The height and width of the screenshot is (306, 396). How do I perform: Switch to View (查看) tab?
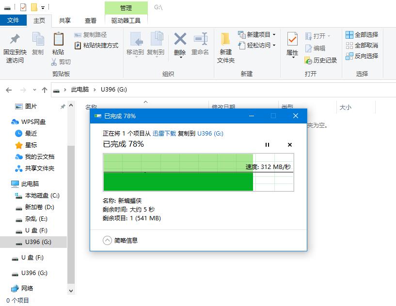91,20
